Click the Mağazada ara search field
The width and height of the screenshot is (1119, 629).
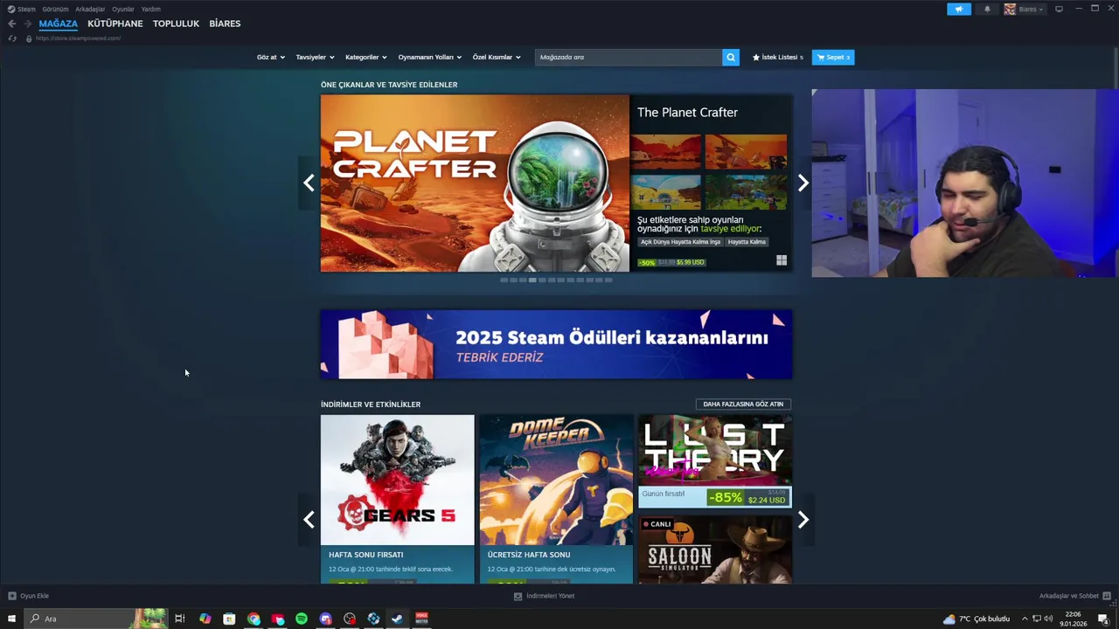(x=629, y=57)
